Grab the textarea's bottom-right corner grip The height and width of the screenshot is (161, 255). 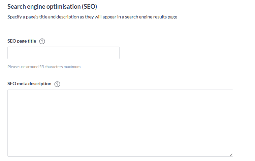coord(231,155)
